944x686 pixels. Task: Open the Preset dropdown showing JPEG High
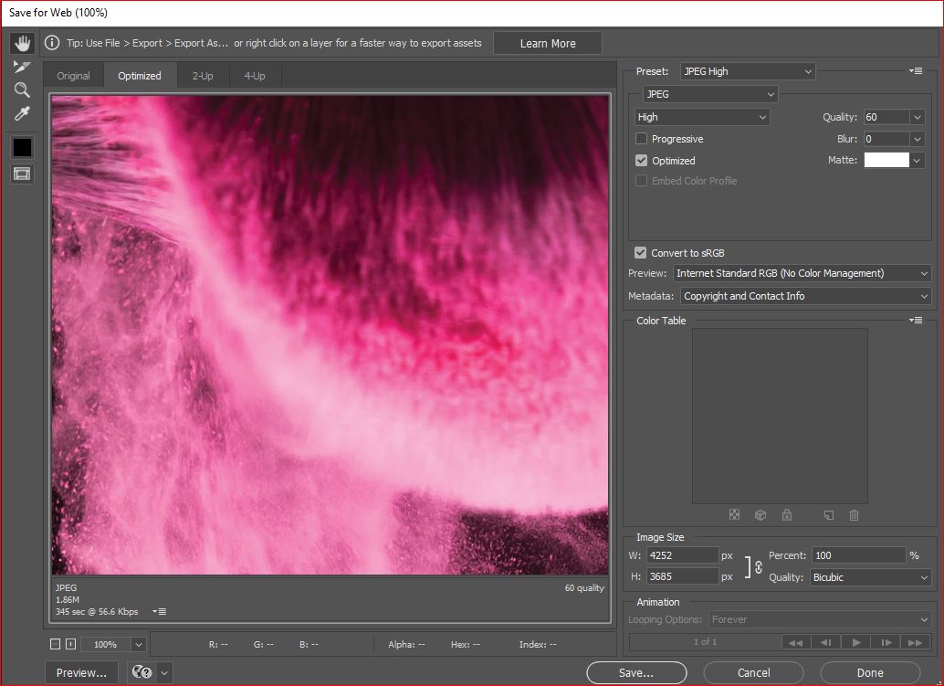747,71
